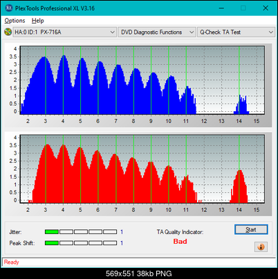Click the red histogram peak at 14
Screen dimensions: 278x279
[239, 186]
